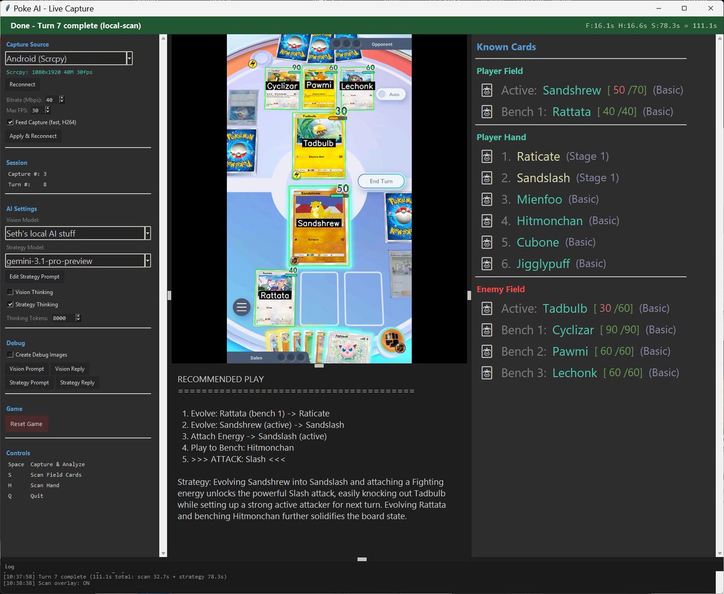Open the hamburger menu in the game view
This screenshot has width=724, height=594.
click(x=242, y=307)
